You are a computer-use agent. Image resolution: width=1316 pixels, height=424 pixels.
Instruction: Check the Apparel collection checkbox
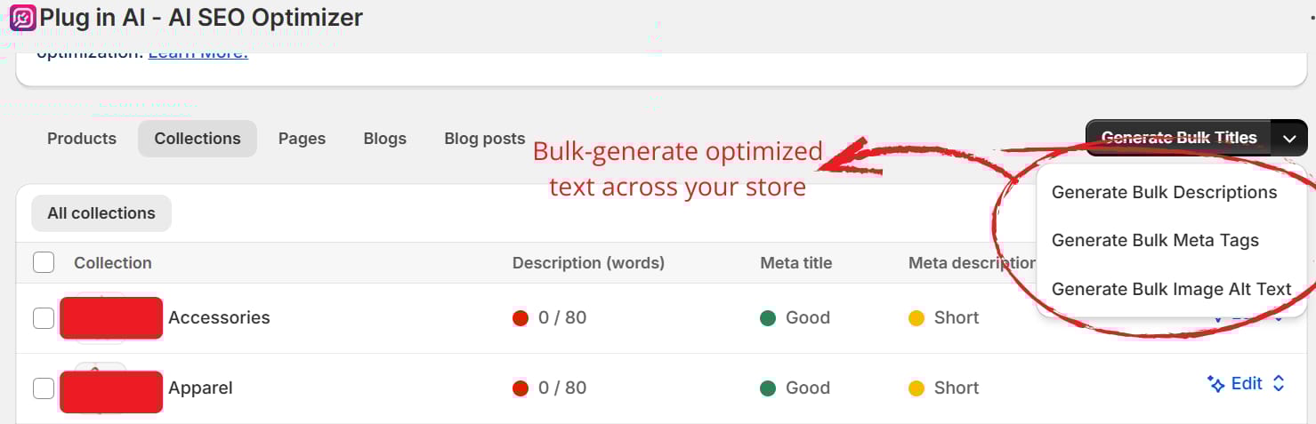click(x=44, y=388)
